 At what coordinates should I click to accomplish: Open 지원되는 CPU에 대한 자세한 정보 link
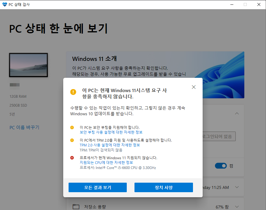tap(106, 163)
